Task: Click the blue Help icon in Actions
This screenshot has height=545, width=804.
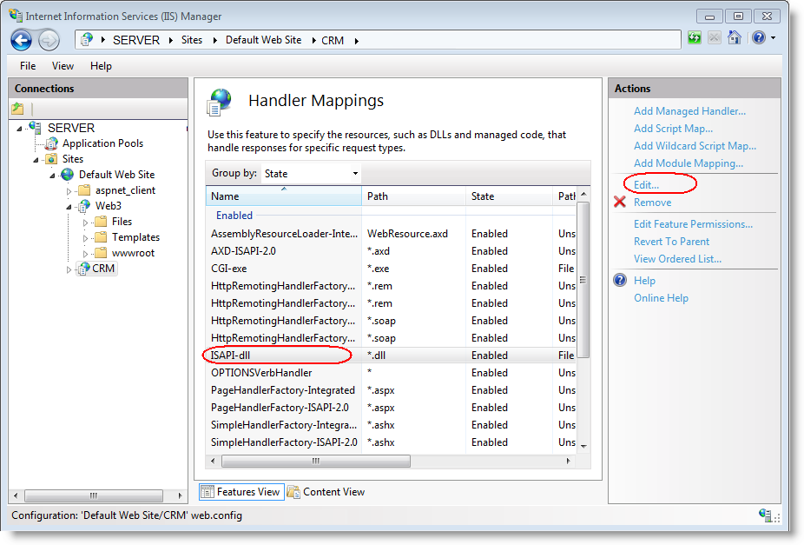Action: [x=620, y=281]
